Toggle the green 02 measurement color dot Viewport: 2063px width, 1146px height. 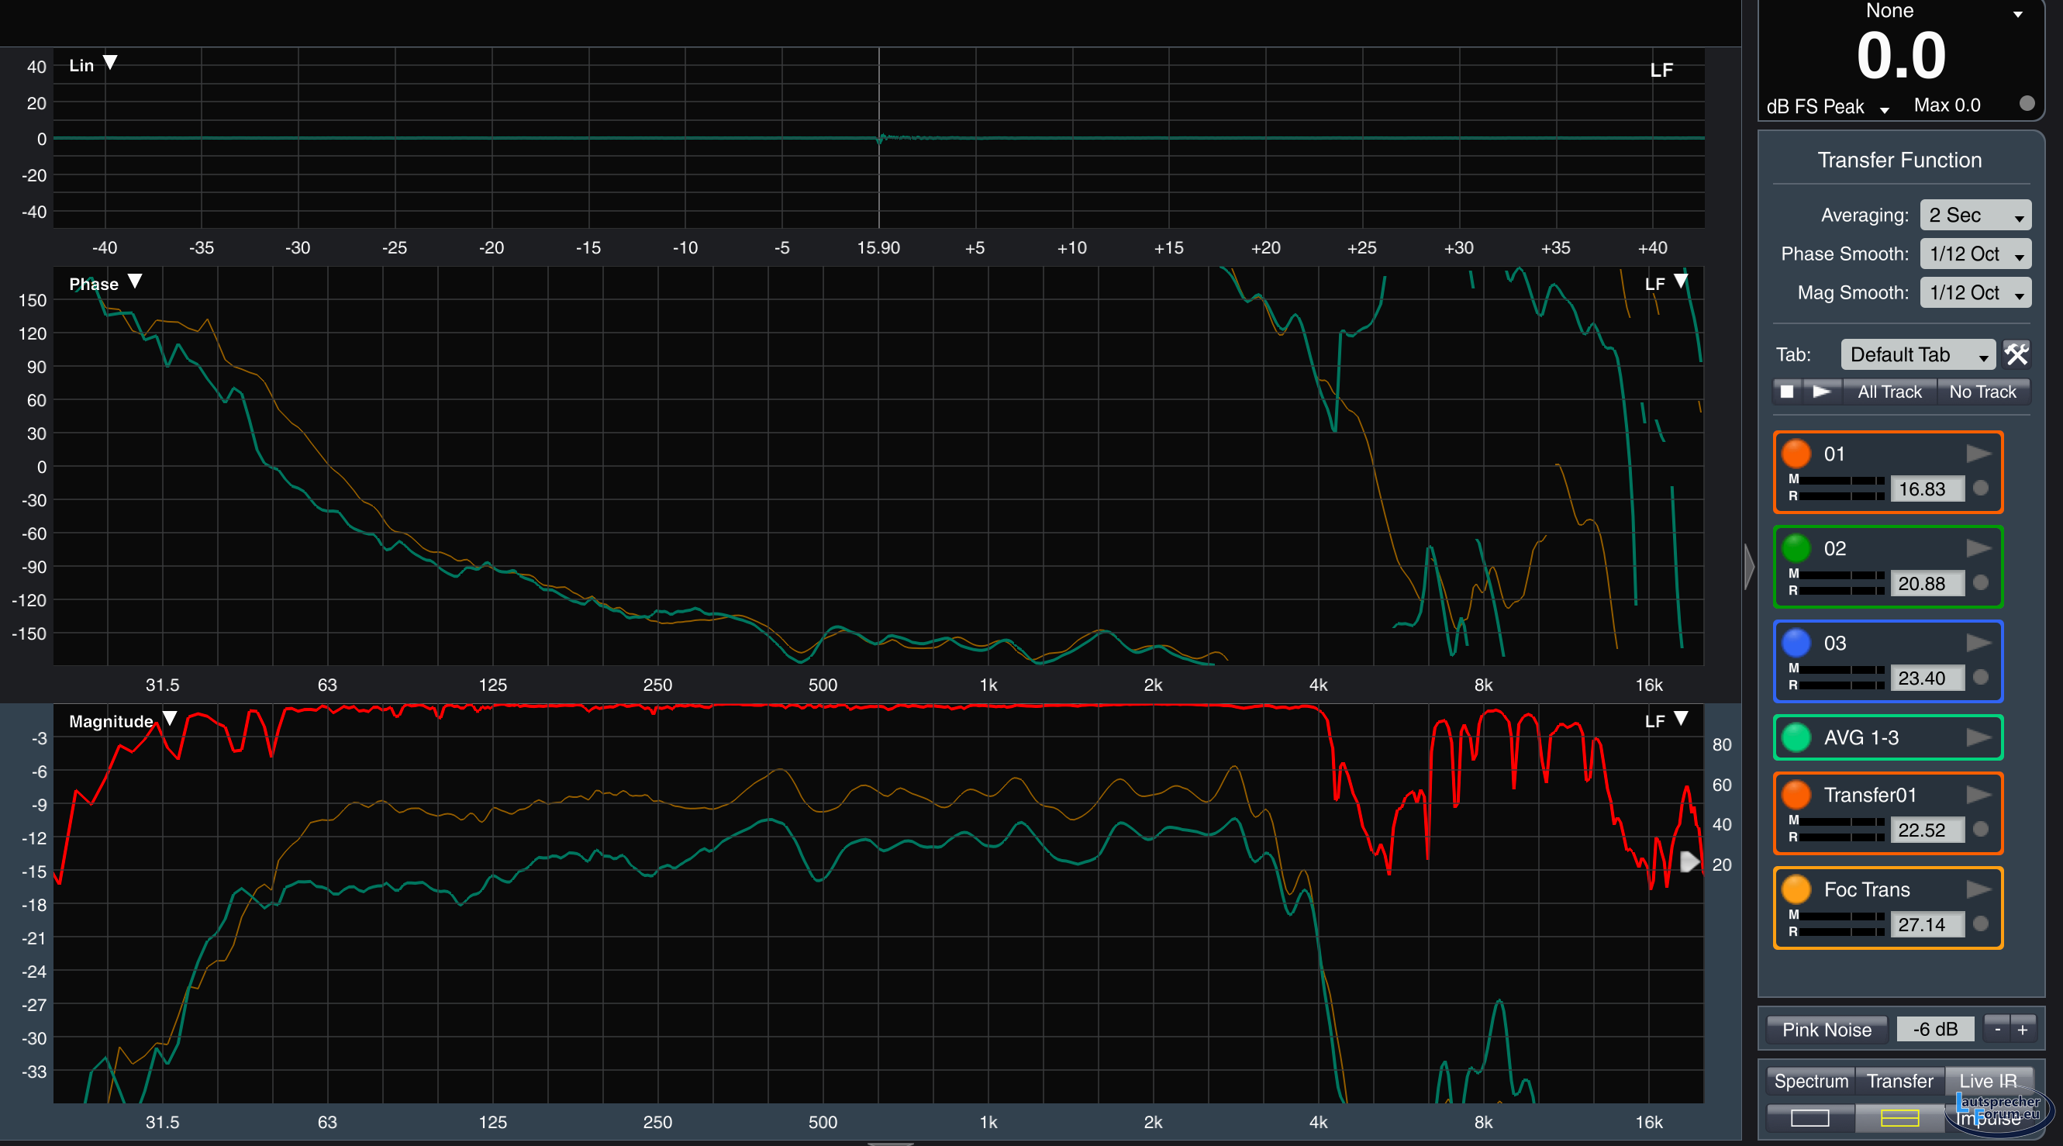(1796, 548)
